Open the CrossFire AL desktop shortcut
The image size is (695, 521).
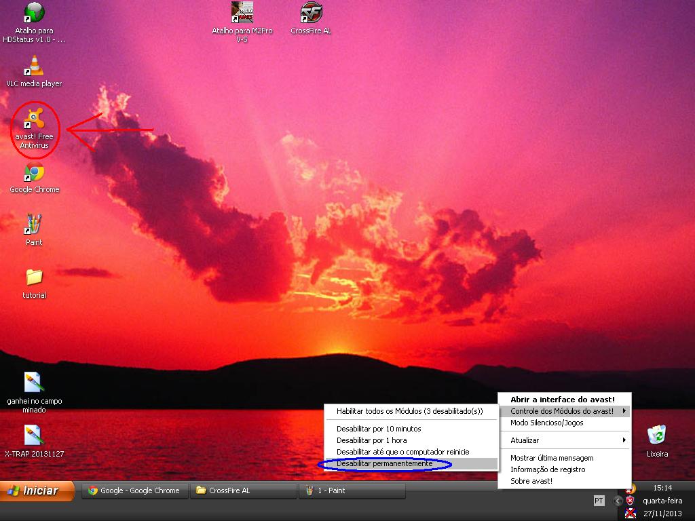click(x=311, y=14)
